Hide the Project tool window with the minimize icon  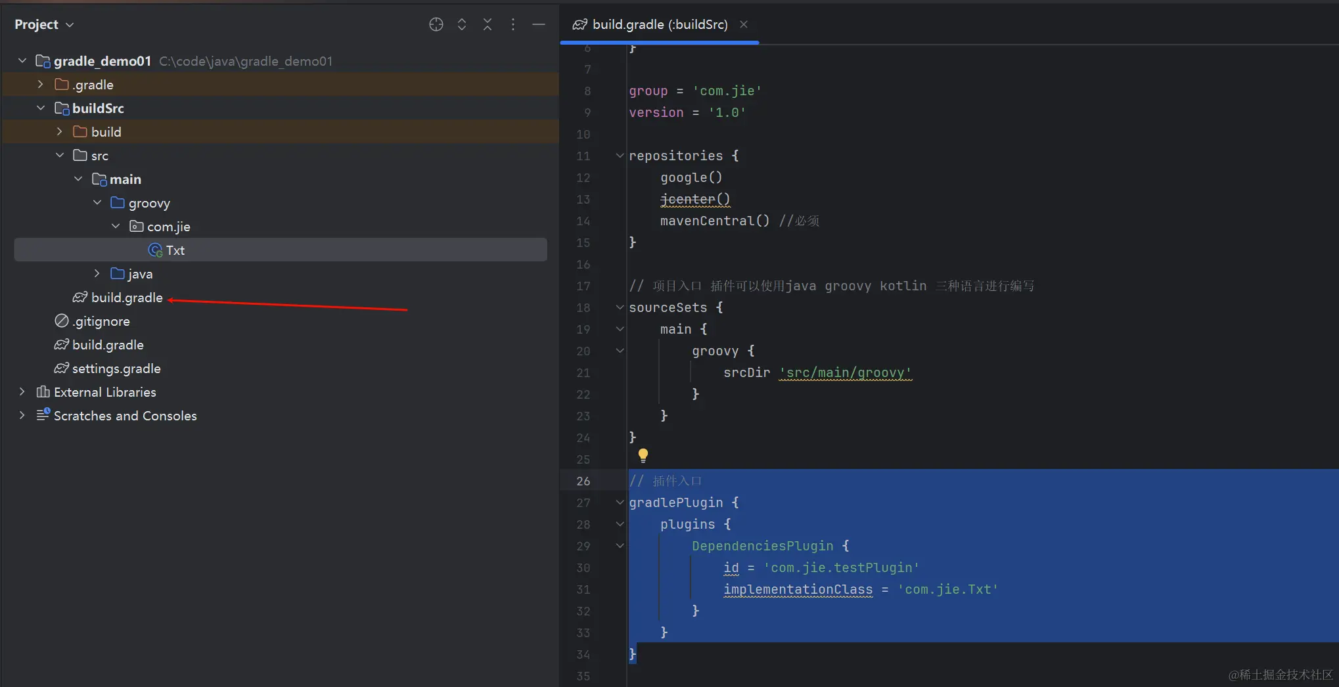539,24
